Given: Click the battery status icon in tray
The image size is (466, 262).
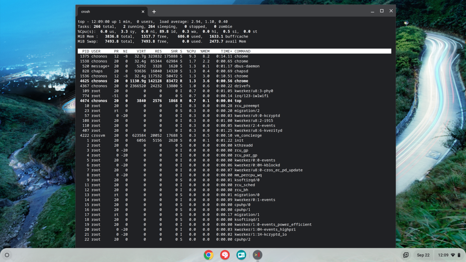Looking at the screenshot, I should [459, 255].
